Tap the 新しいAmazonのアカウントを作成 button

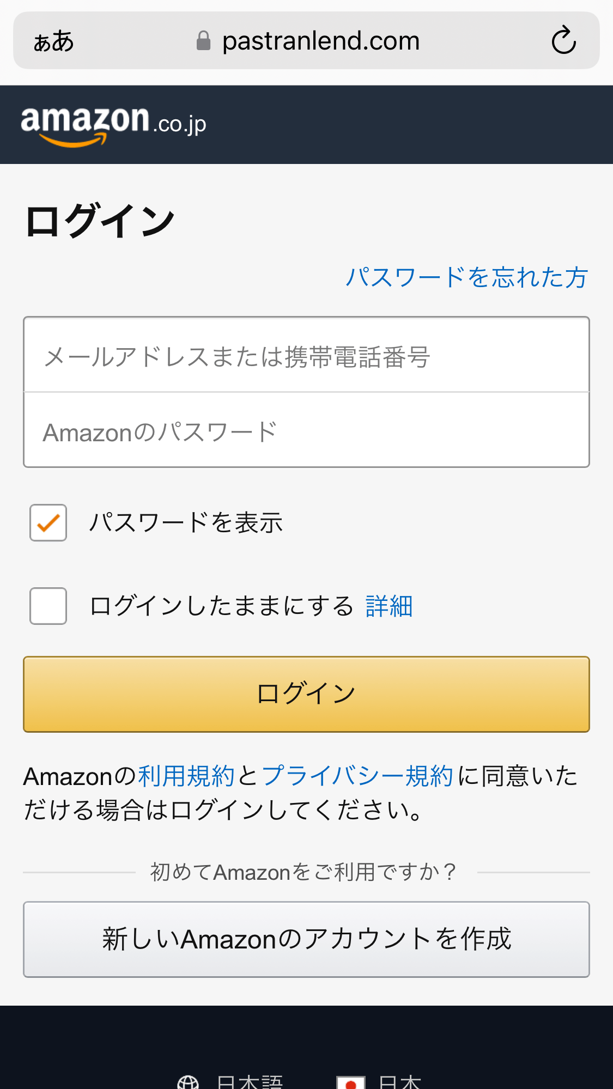[306, 939]
